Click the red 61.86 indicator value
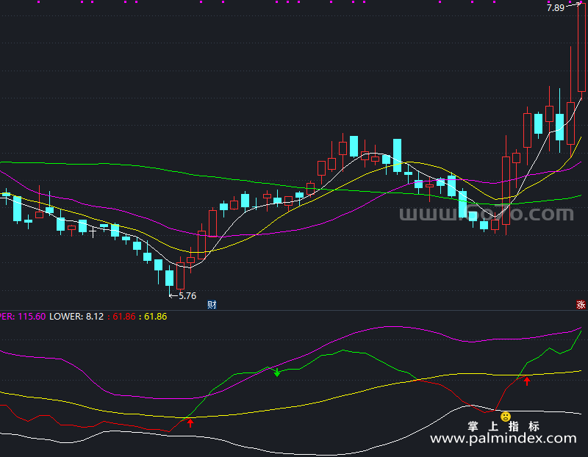This screenshot has height=457, width=588. [123, 317]
